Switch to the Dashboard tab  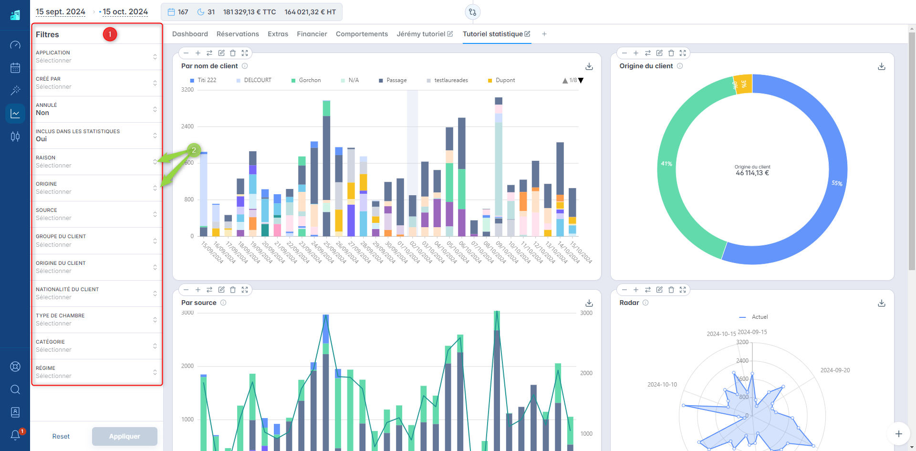coord(190,34)
